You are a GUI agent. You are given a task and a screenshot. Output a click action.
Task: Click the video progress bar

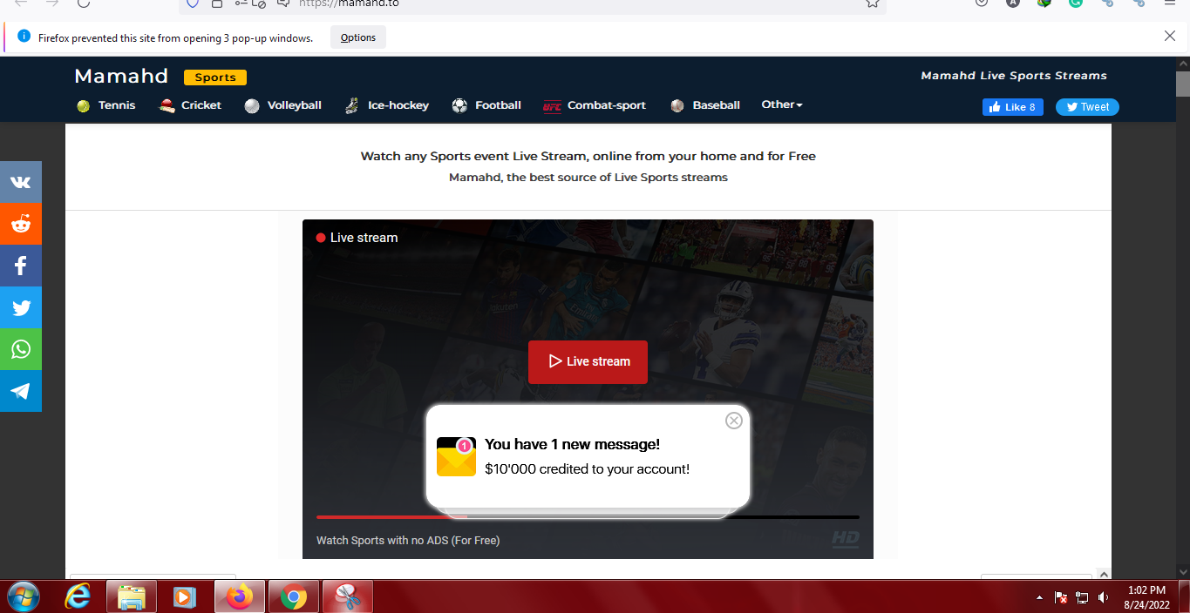[588, 517]
